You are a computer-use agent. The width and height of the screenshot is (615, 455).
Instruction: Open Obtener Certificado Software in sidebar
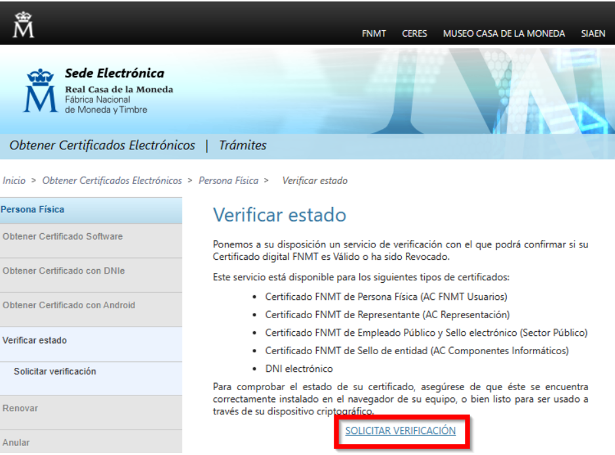pos(62,236)
